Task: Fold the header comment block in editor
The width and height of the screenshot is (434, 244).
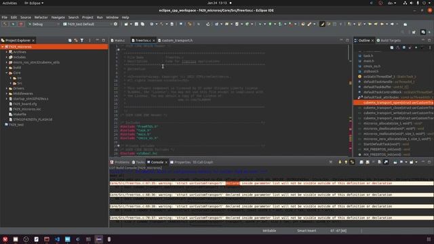Action: (119, 49)
